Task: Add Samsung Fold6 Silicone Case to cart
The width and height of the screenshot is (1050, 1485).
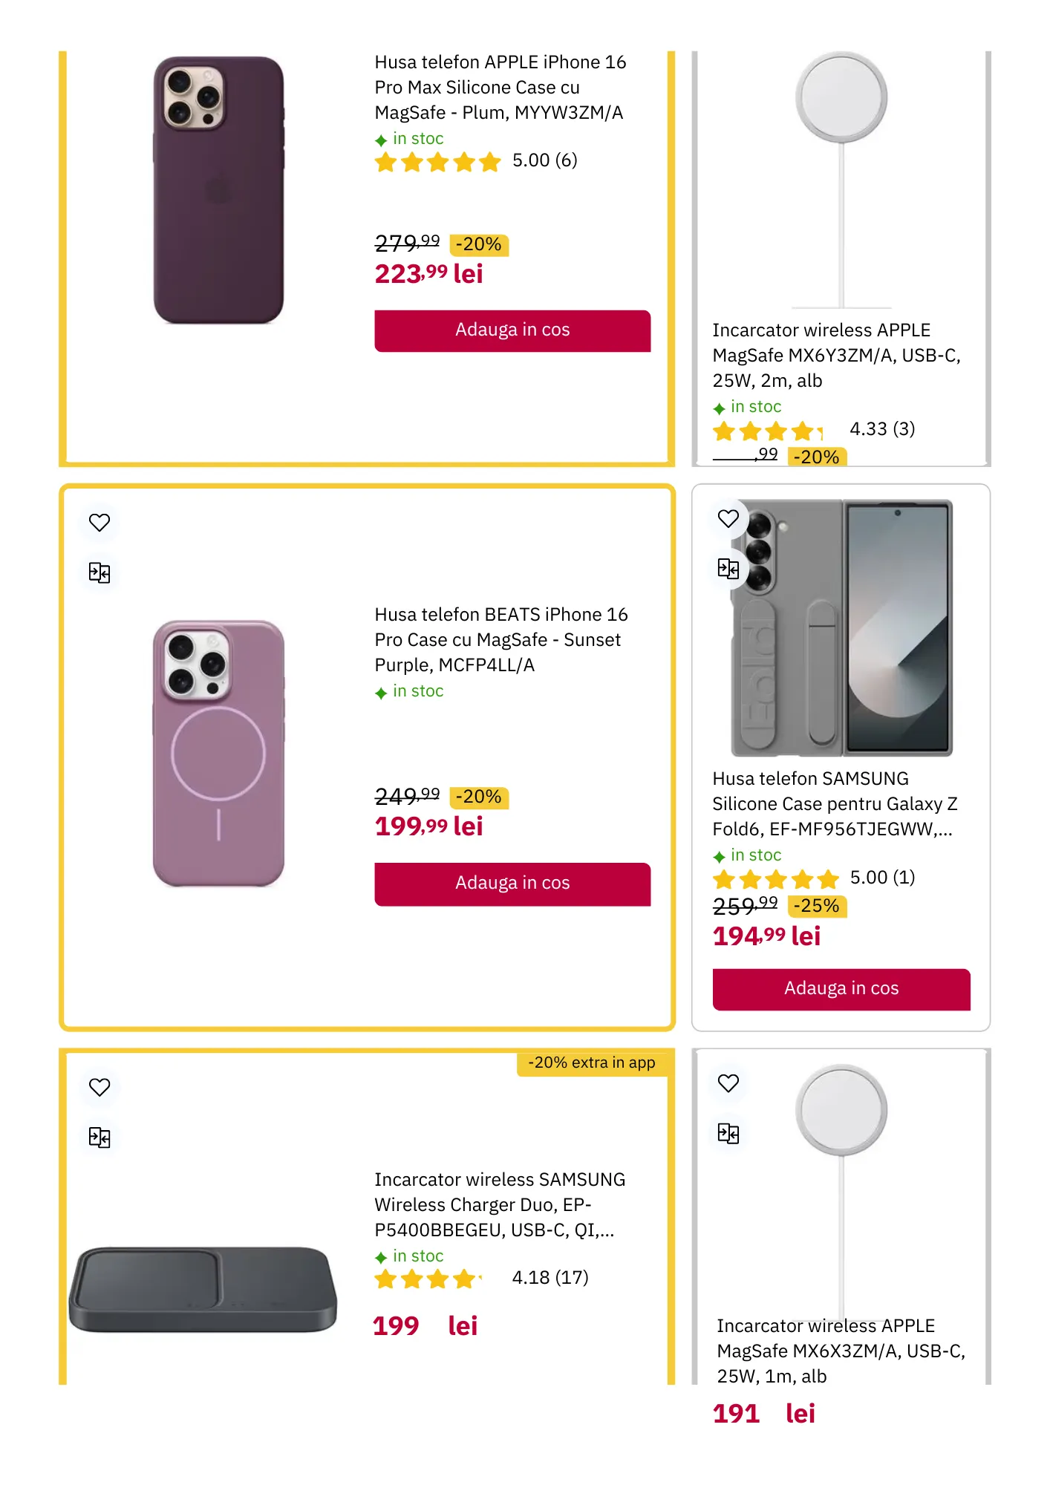Action: (841, 989)
